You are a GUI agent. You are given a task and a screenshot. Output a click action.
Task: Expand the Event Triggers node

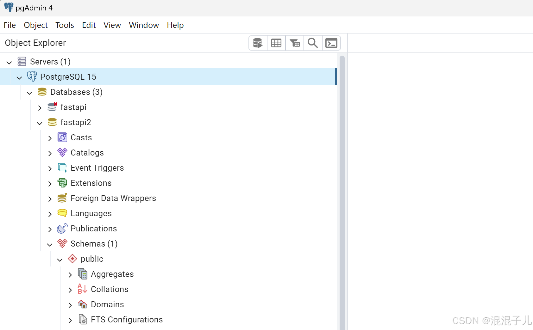tap(50, 168)
